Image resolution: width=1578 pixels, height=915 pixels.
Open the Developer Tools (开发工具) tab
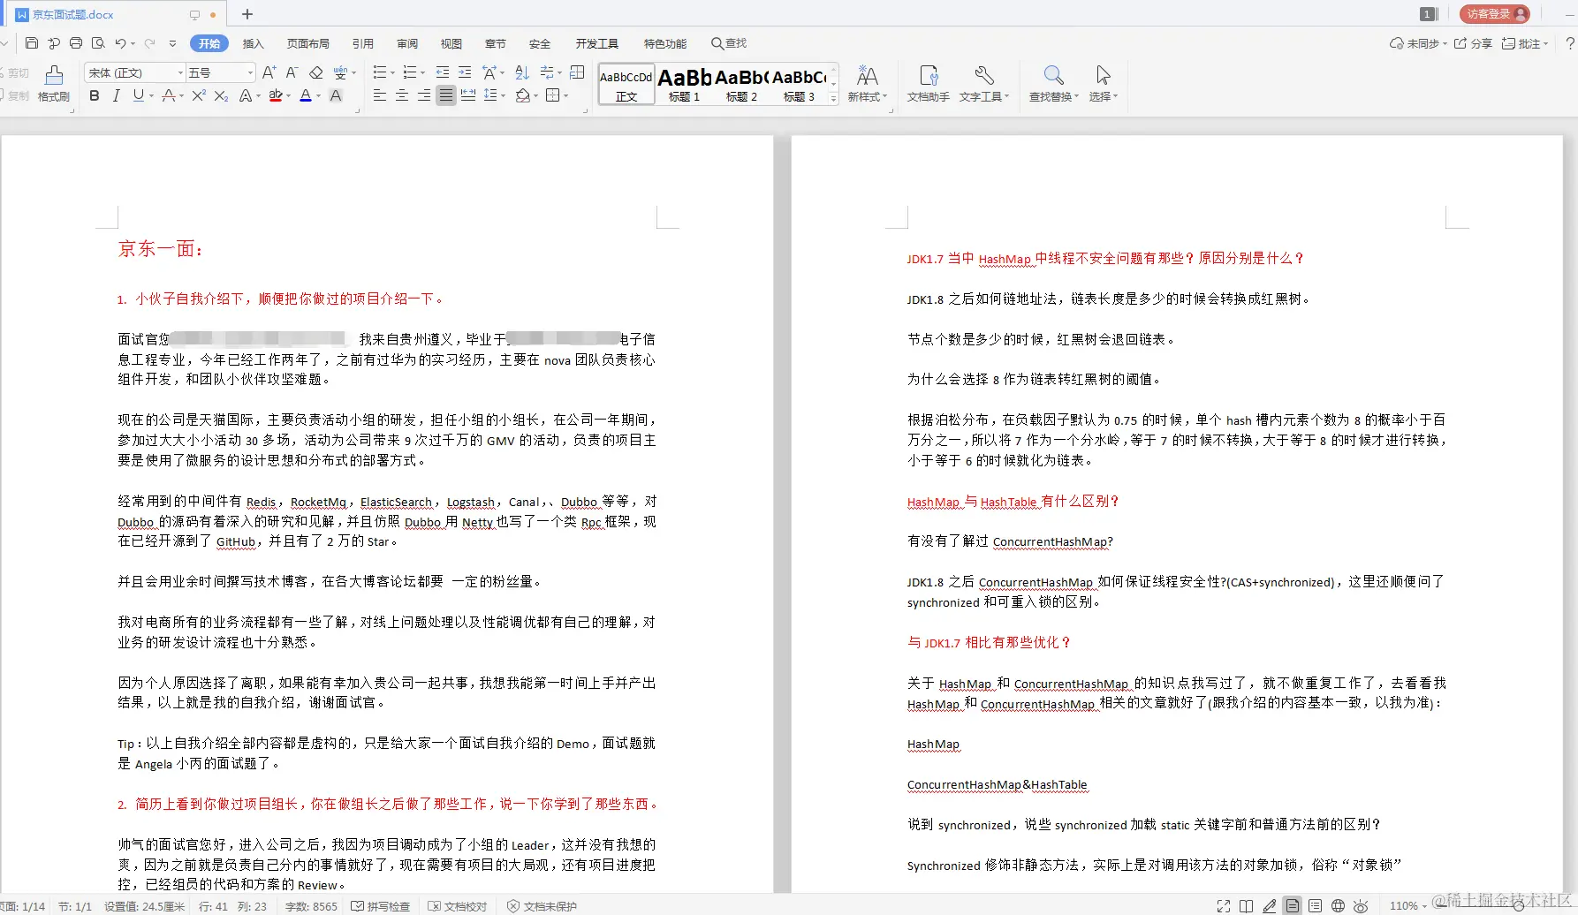pyautogui.click(x=597, y=43)
